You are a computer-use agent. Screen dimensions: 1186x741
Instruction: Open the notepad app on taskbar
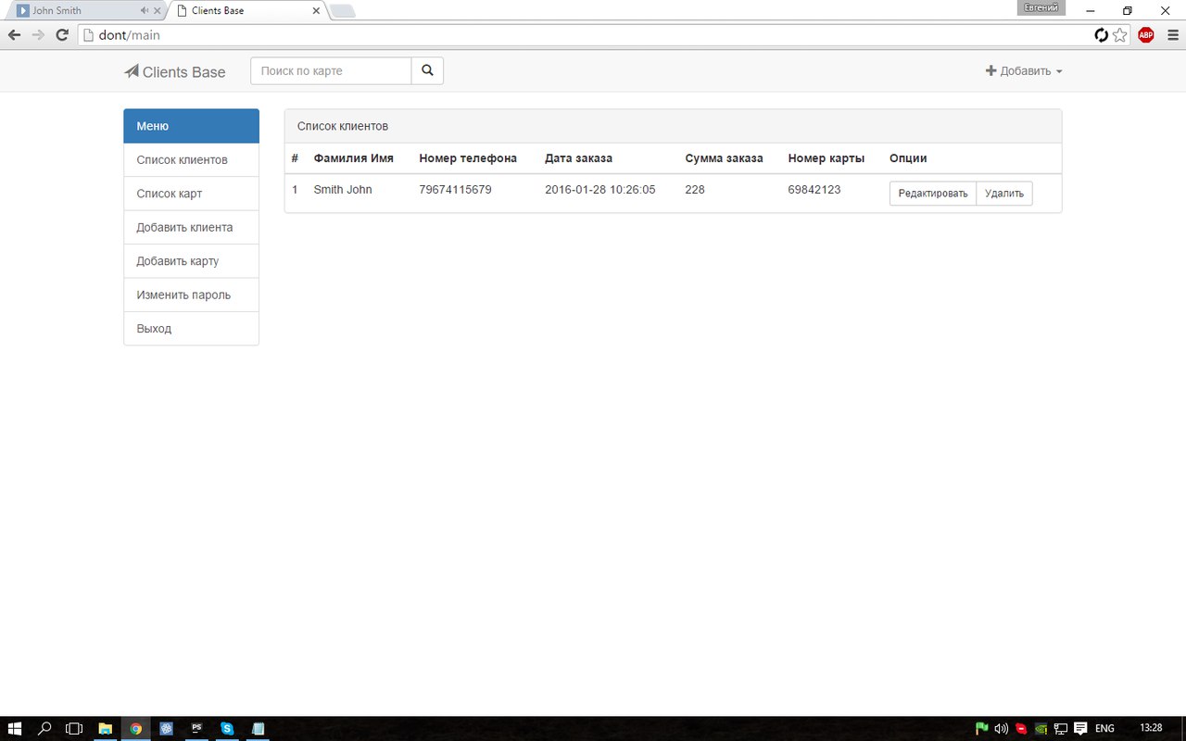[x=258, y=728]
